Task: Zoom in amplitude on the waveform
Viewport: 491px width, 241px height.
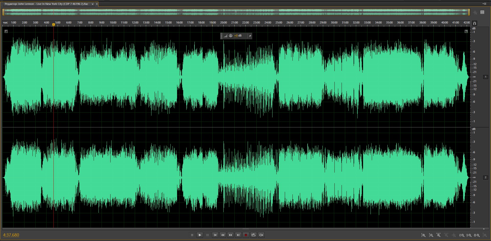Action: coord(423,235)
